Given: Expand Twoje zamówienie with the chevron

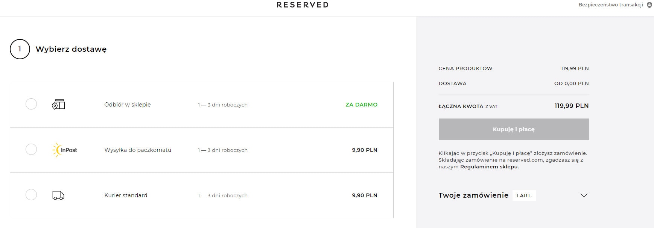Looking at the screenshot, I should [x=584, y=195].
